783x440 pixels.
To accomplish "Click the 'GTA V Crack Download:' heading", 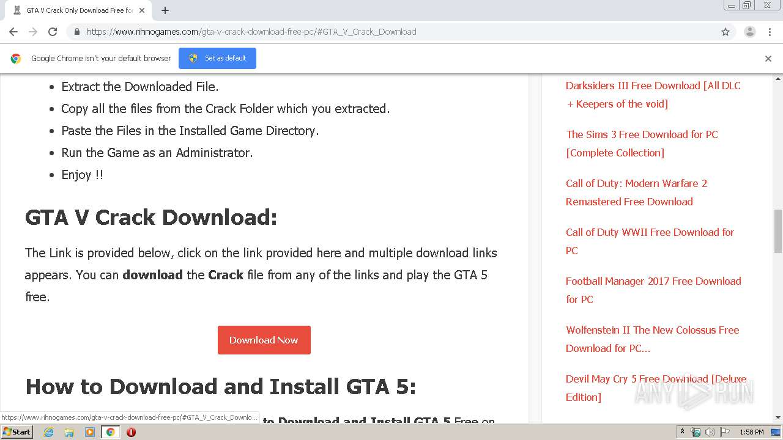I will 151,217.
